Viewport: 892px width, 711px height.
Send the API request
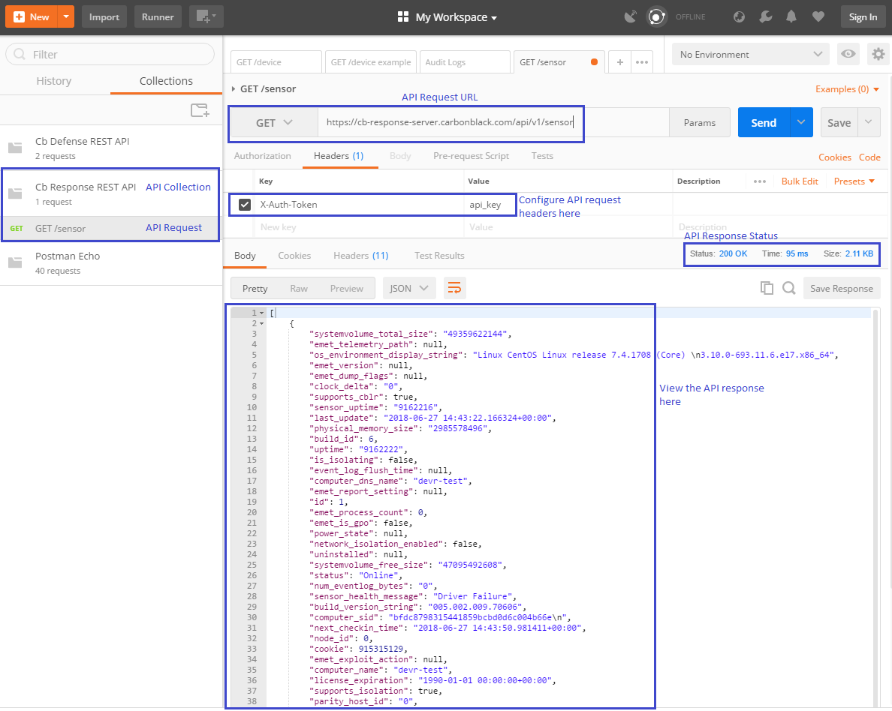tap(764, 122)
